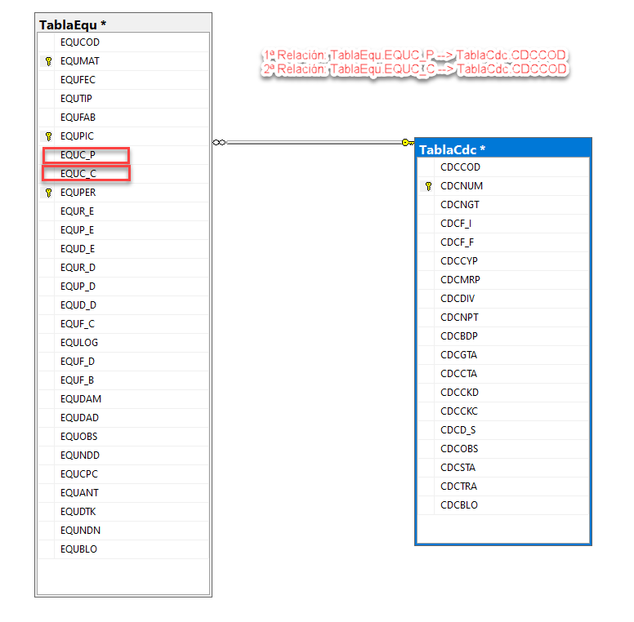The height and width of the screenshot is (622, 634).
Task: Select the CDCNGT column row
Action: 503,205
